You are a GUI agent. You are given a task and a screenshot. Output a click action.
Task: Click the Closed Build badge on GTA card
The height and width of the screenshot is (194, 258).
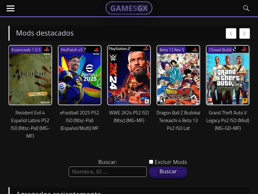(x=220, y=50)
